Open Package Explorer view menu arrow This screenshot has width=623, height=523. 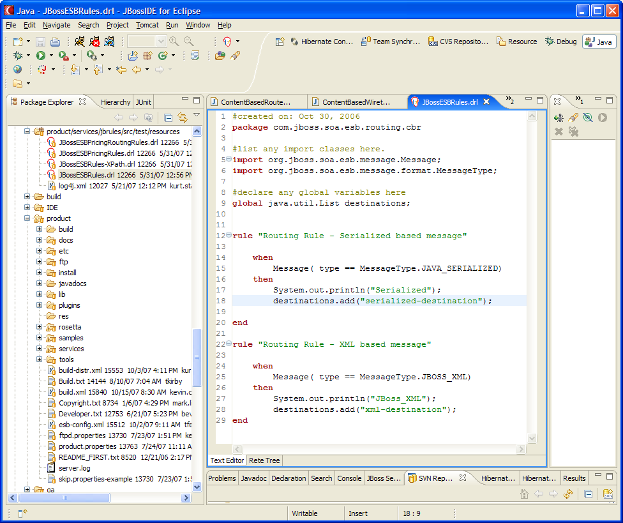tap(197, 115)
